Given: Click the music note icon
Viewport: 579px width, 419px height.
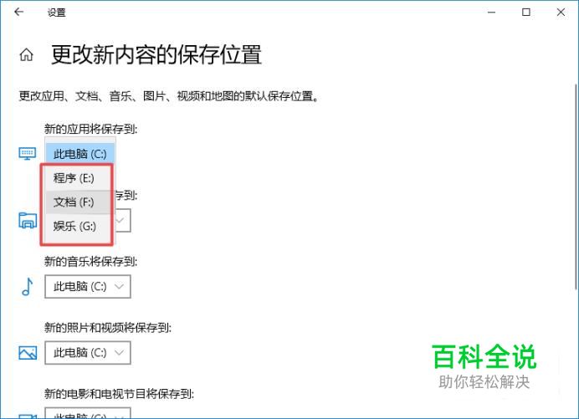Looking at the screenshot, I should click(28, 287).
